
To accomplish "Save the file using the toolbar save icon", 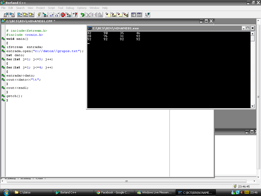I will 11,15.
